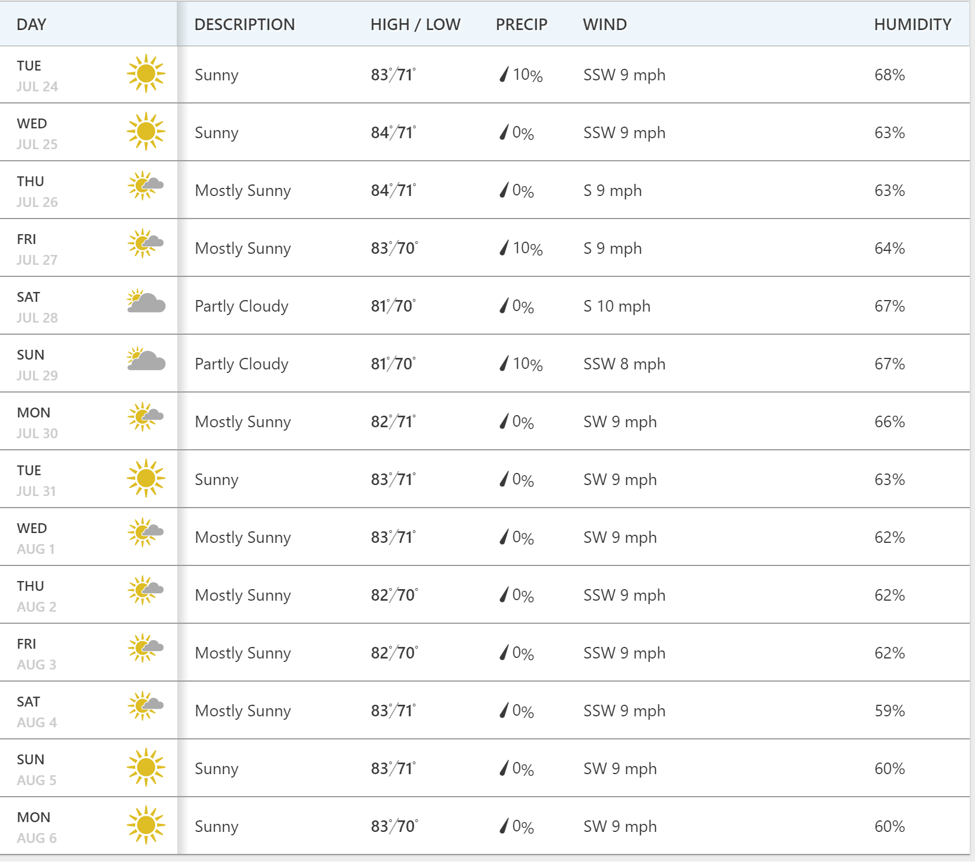Open the THU AUG 2 forecast row

[x=485, y=594]
